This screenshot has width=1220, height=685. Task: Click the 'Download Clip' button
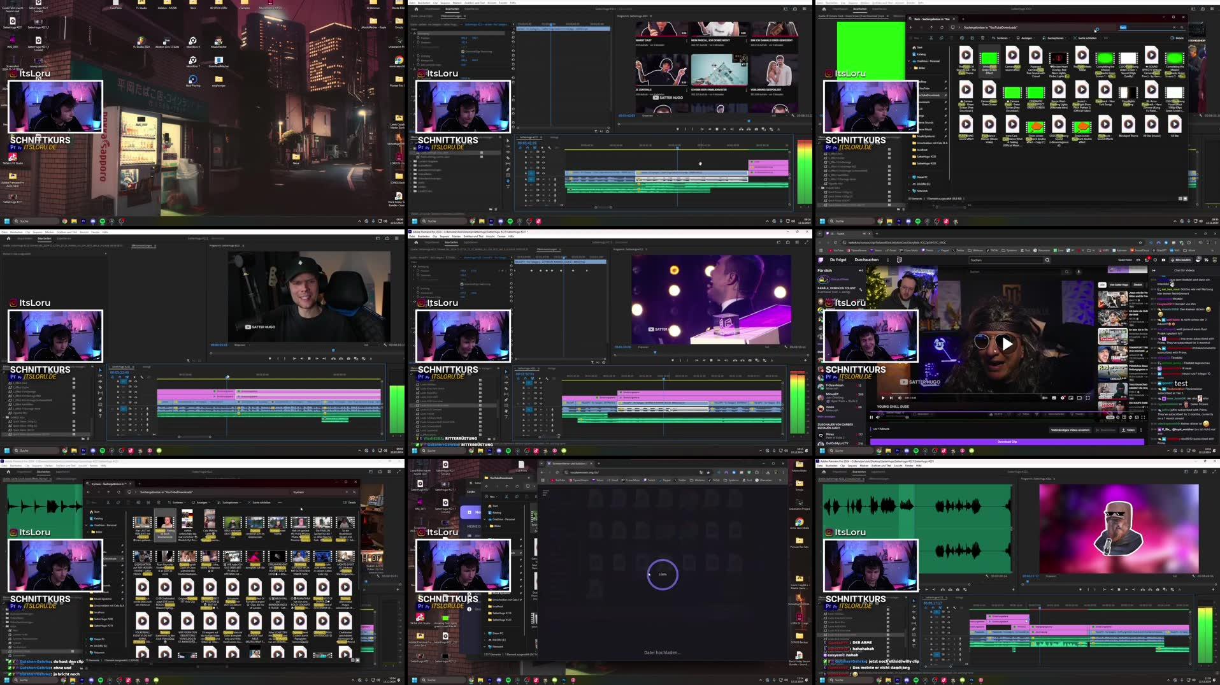(1007, 442)
